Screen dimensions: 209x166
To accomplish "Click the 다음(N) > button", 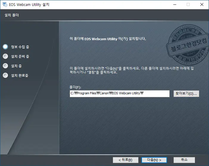I will tap(154, 160).
